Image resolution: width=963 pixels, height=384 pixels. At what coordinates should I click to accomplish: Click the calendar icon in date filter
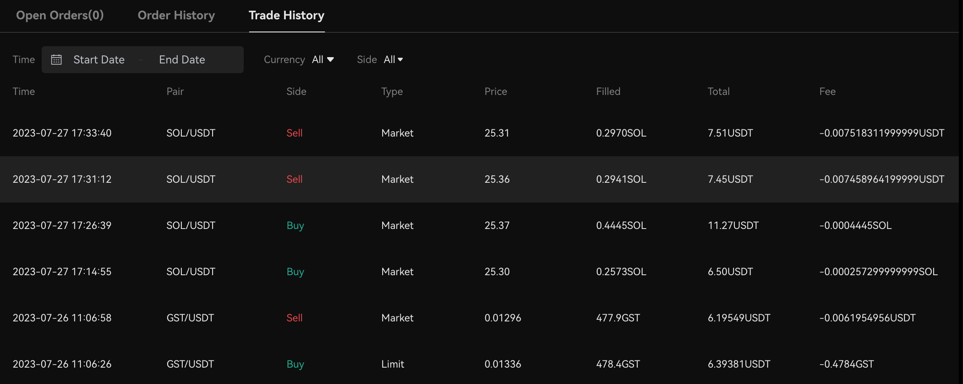pos(56,60)
